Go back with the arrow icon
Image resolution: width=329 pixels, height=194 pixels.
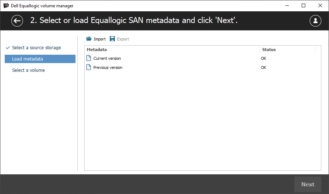17,21
